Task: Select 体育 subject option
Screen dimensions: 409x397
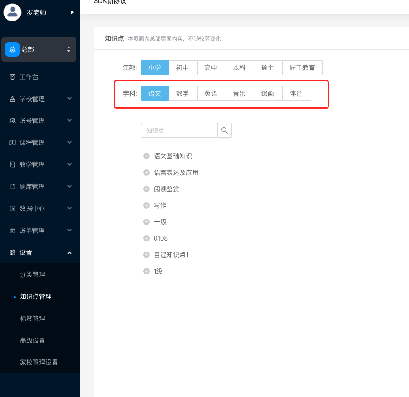Action: 296,93
